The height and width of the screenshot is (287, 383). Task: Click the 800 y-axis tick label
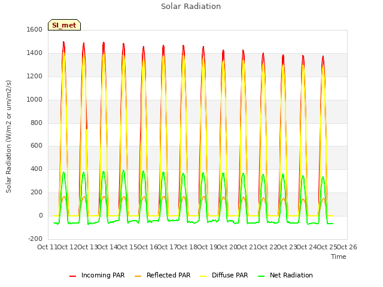tap(37, 123)
